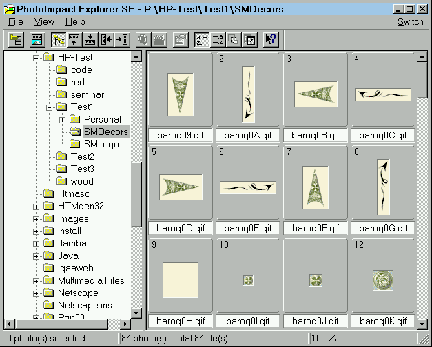Select the wood folder

pos(82,181)
